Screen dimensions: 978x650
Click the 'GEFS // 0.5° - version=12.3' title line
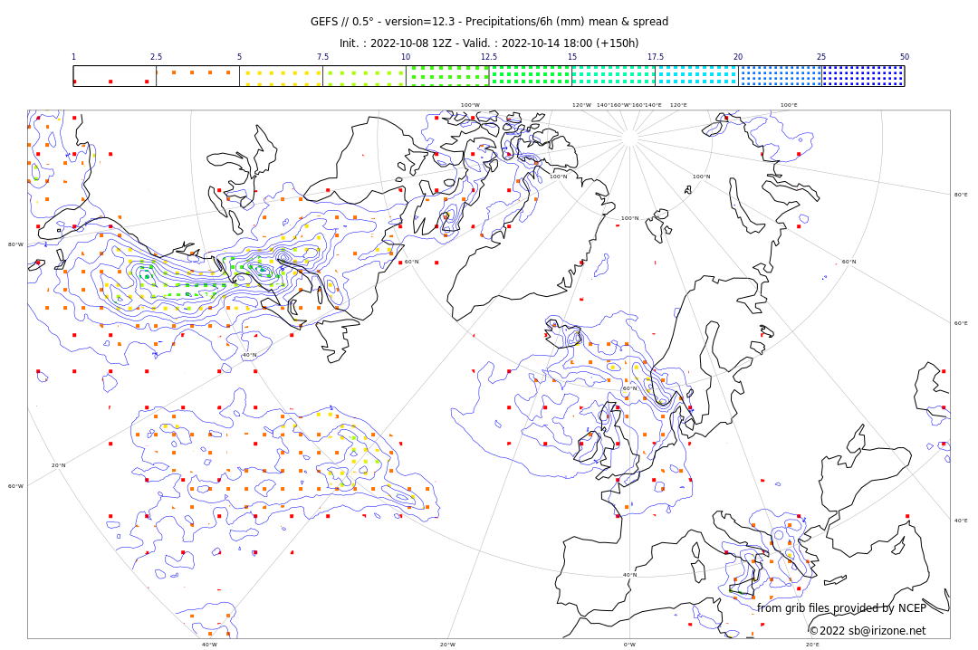click(490, 22)
